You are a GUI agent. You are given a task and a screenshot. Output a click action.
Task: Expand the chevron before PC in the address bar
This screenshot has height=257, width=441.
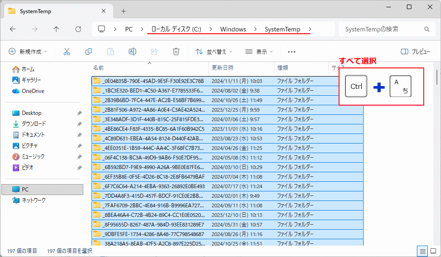tap(115, 29)
